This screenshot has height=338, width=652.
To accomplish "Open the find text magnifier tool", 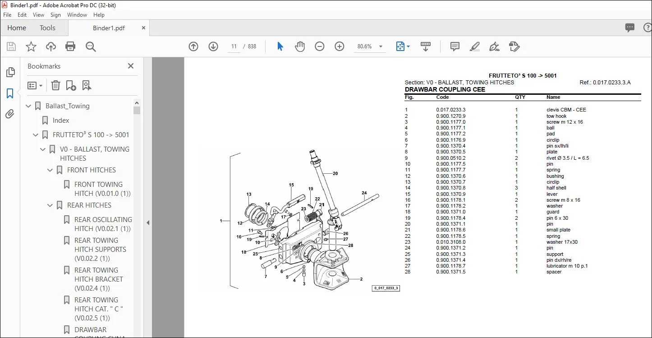I will (x=91, y=46).
